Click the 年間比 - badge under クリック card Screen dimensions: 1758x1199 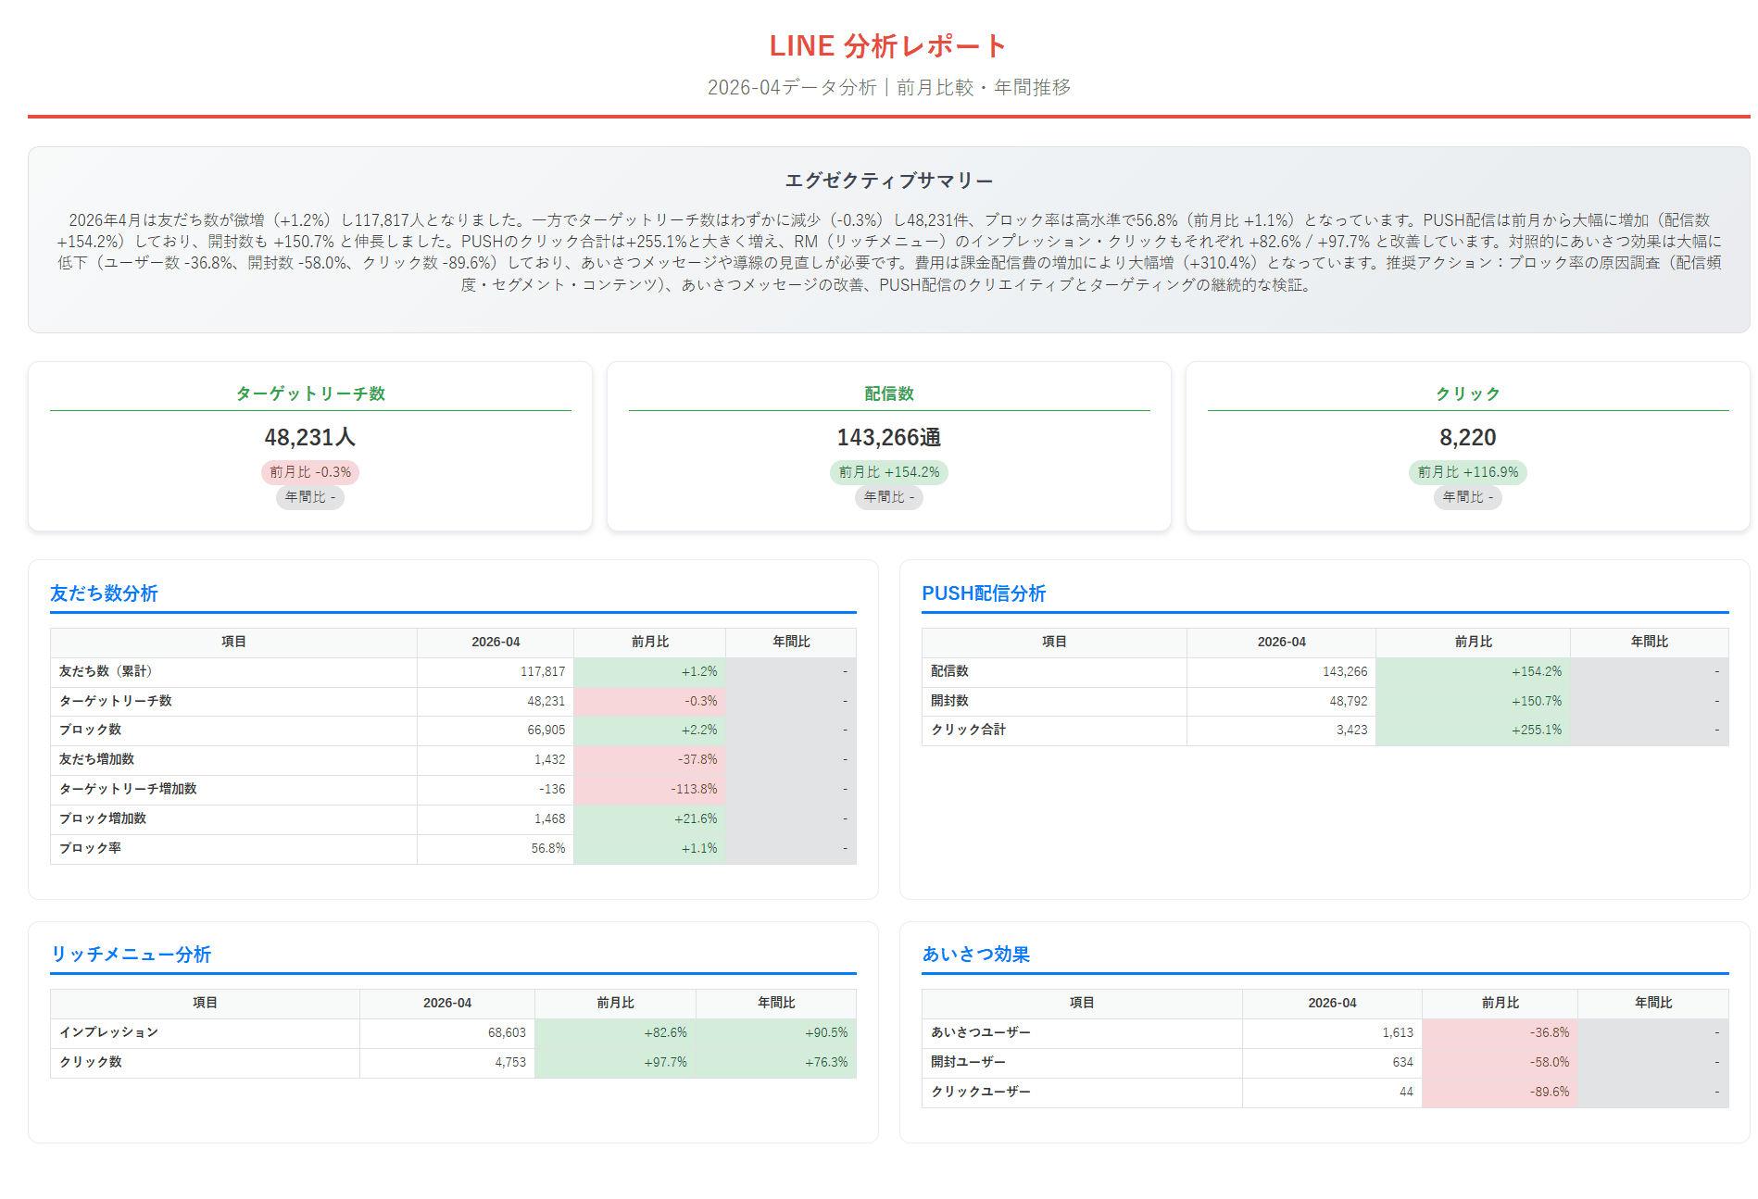tap(1468, 497)
